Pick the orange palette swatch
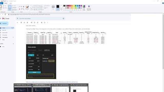164x92 pixels. pos(72,6)
